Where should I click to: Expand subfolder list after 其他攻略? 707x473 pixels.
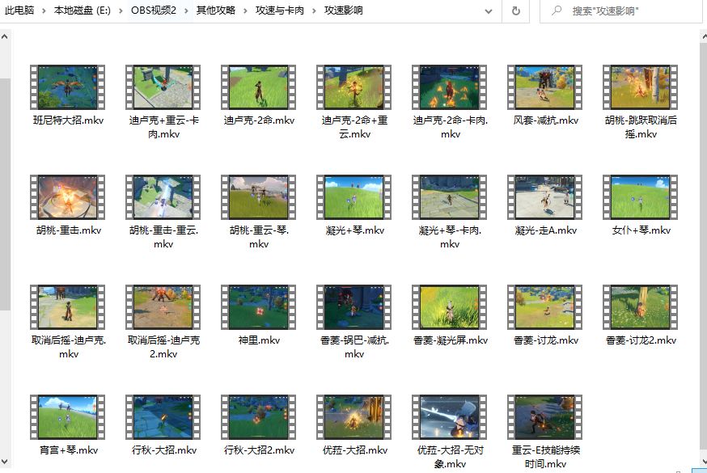coord(245,11)
